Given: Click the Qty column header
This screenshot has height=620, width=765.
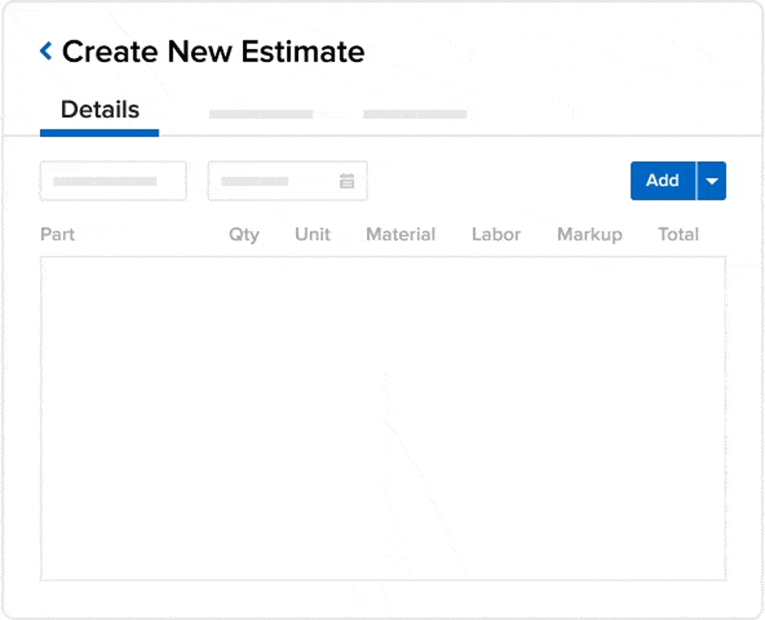Looking at the screenshot, I should pyautogui.click(x=244, y=234).
